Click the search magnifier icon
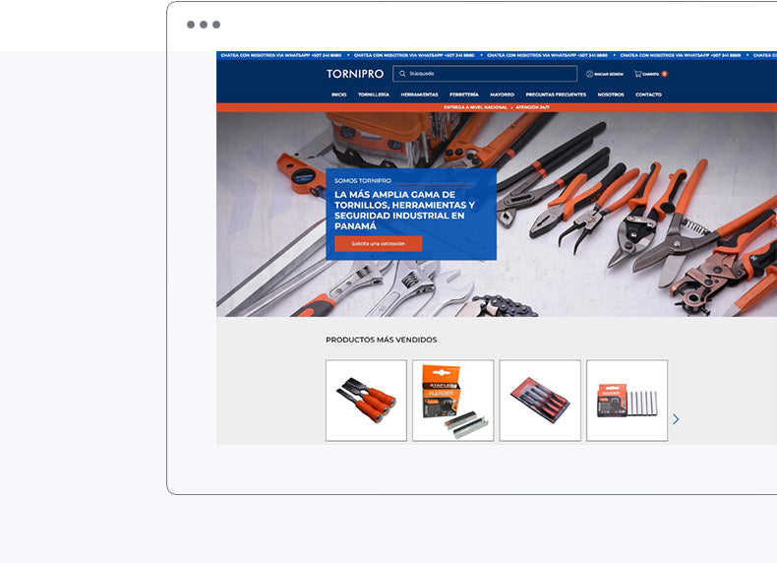This screenshot has width=777, height=563. 401,74
